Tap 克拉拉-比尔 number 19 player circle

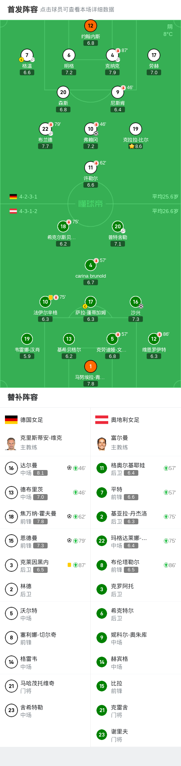[136, 129]
